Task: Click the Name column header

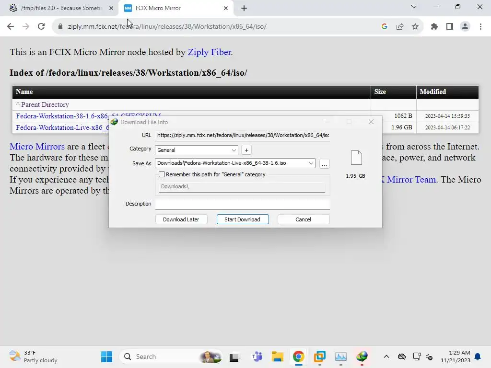Action: click(x=192, y=92)
